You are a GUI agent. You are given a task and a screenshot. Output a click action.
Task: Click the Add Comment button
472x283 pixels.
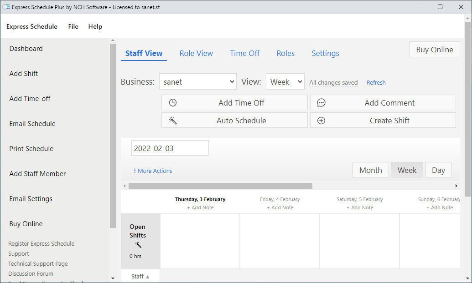383,103
